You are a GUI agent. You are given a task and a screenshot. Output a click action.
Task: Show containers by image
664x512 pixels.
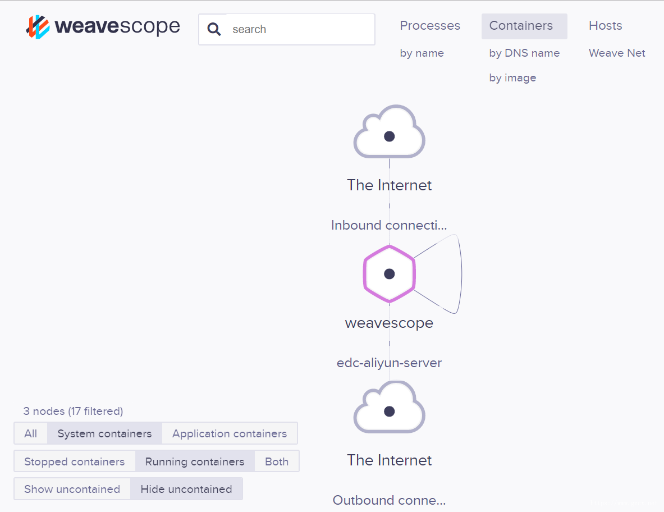512,78
